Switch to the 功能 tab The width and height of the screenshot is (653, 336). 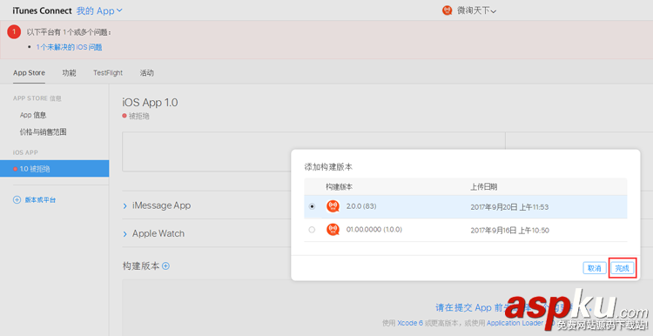(69, 73)
